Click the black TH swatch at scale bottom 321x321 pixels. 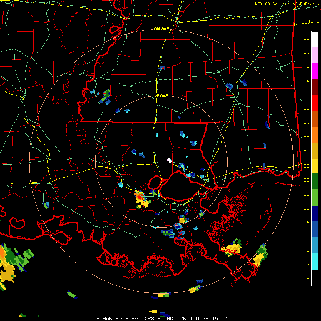coord(315,277)
